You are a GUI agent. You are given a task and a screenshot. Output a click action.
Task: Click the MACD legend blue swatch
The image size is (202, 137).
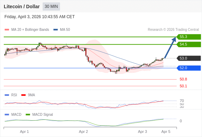click(7, 115)
